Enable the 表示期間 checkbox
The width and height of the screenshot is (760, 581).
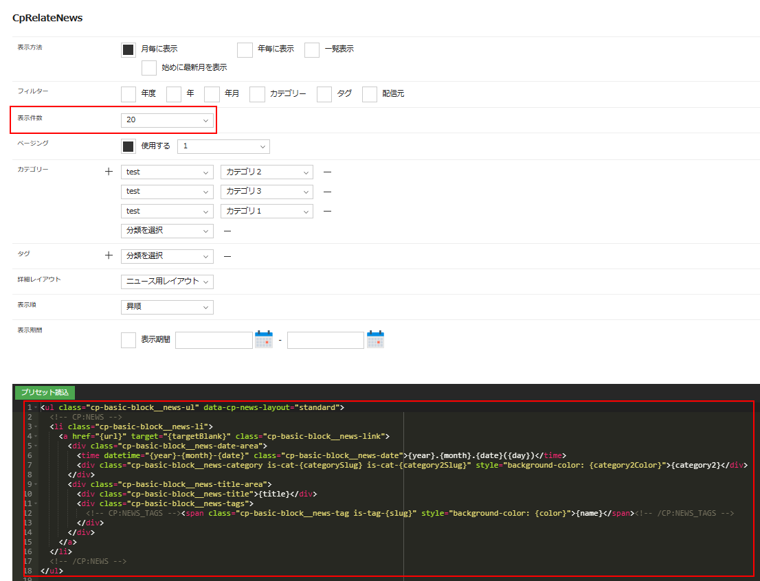coord(128,340)
